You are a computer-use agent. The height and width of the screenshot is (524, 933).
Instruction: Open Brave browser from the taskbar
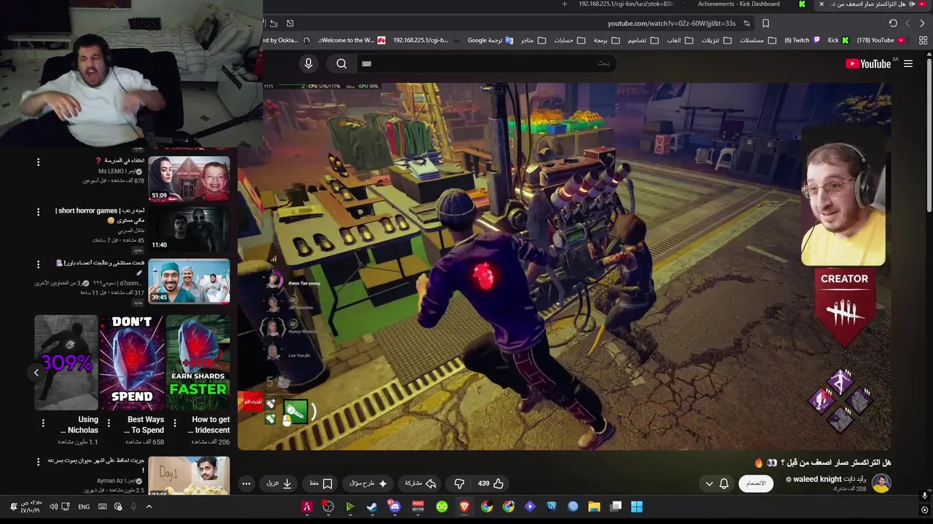(x=464, y=507)
